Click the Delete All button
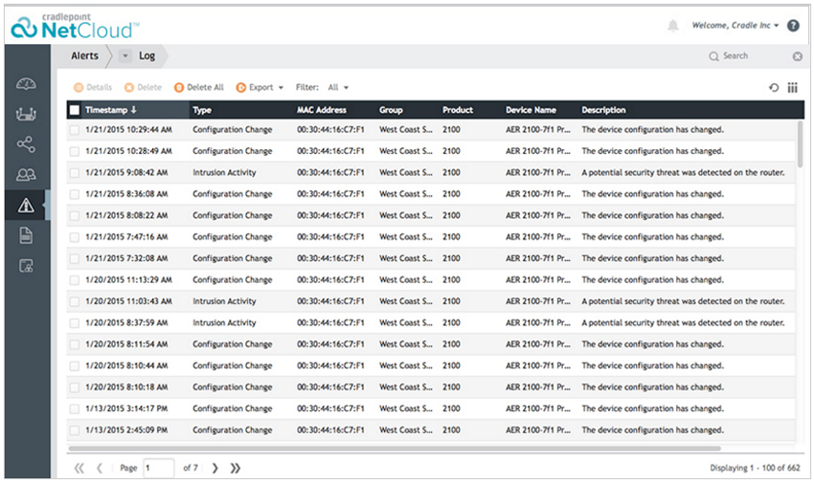Image resolution: width=814 pixels, height=482 pixels. tap(199, 88)
